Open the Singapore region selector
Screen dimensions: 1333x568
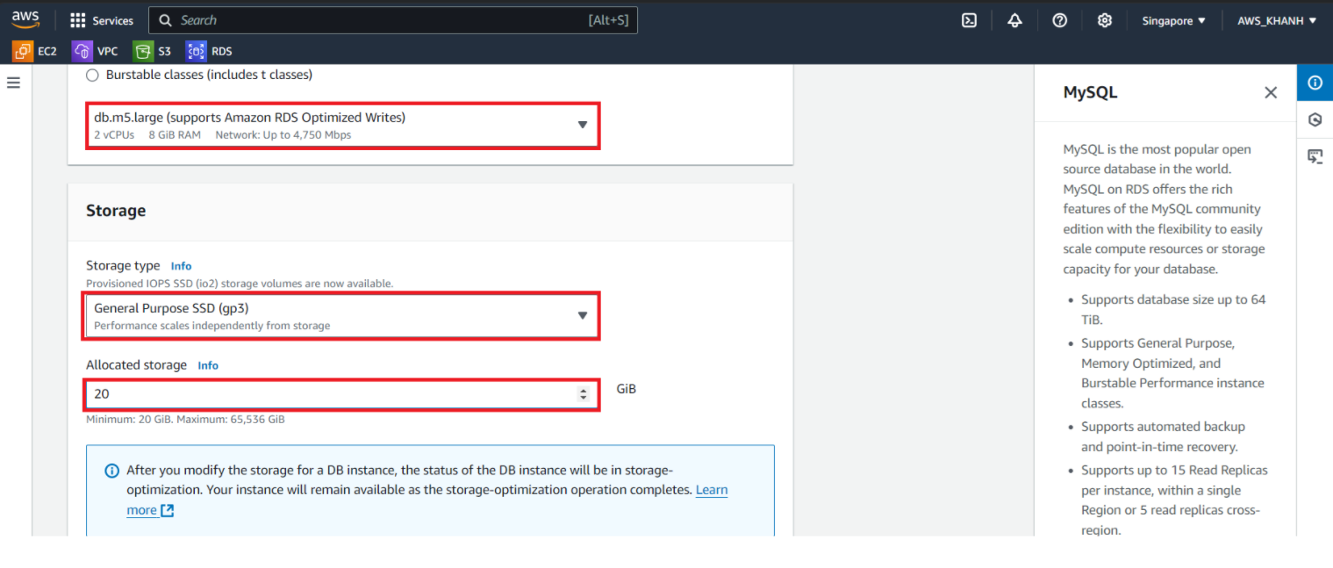click(1173, 20)
